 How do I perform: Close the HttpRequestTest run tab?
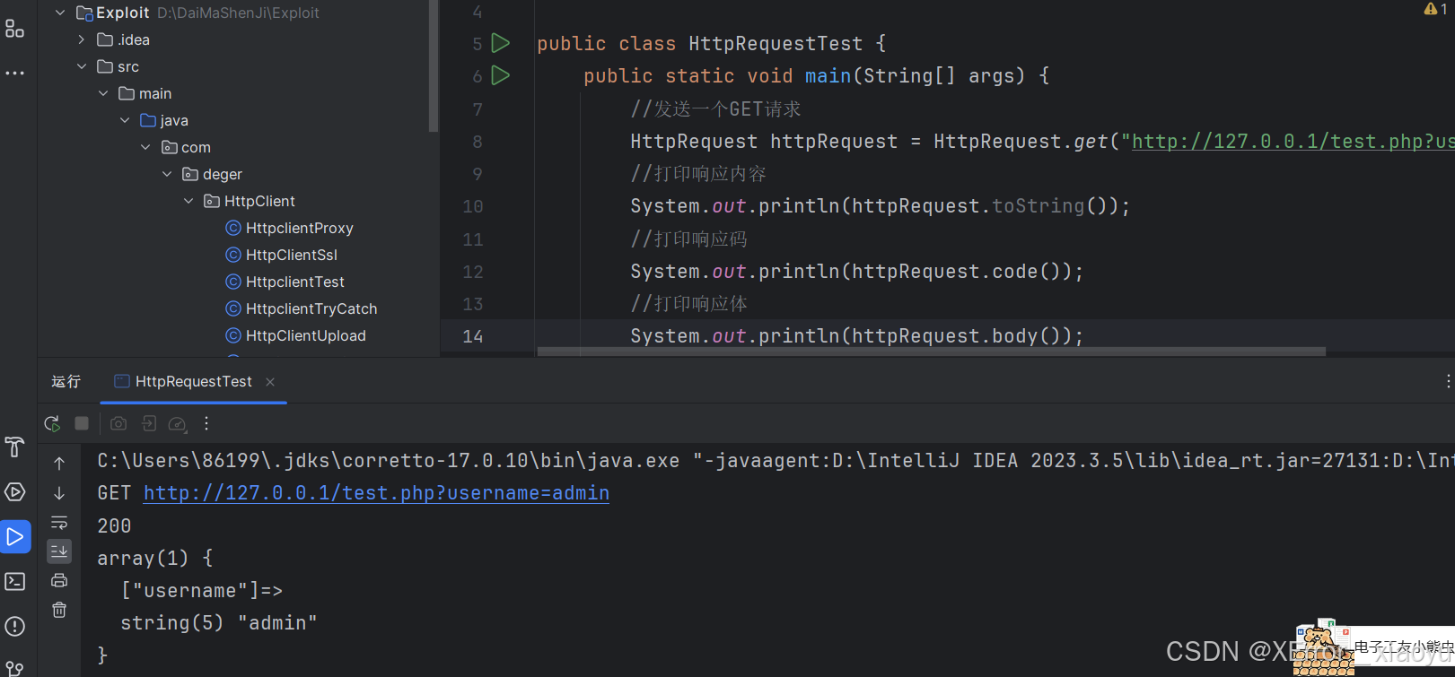(x=270, y=382)
